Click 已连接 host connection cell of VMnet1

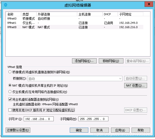pos(83,23)
